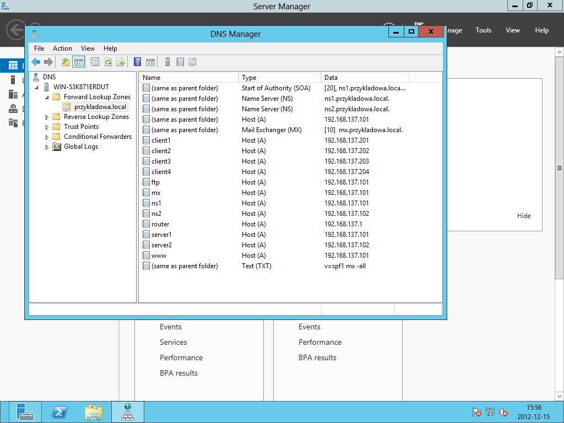Viewport: 564px width, 423px height.
Task: Sort records by the Type column header
Action: point(279,77)
